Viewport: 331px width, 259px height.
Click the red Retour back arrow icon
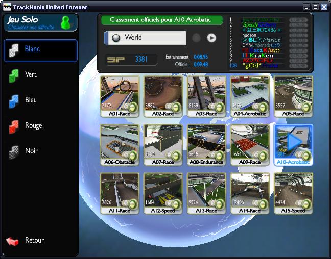pos(13,241)
